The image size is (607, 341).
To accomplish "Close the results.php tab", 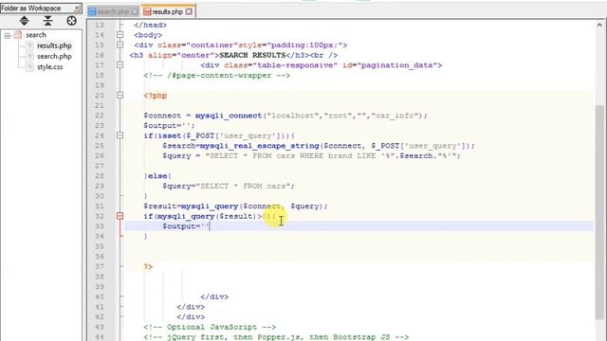I will [x=189, y=11].
